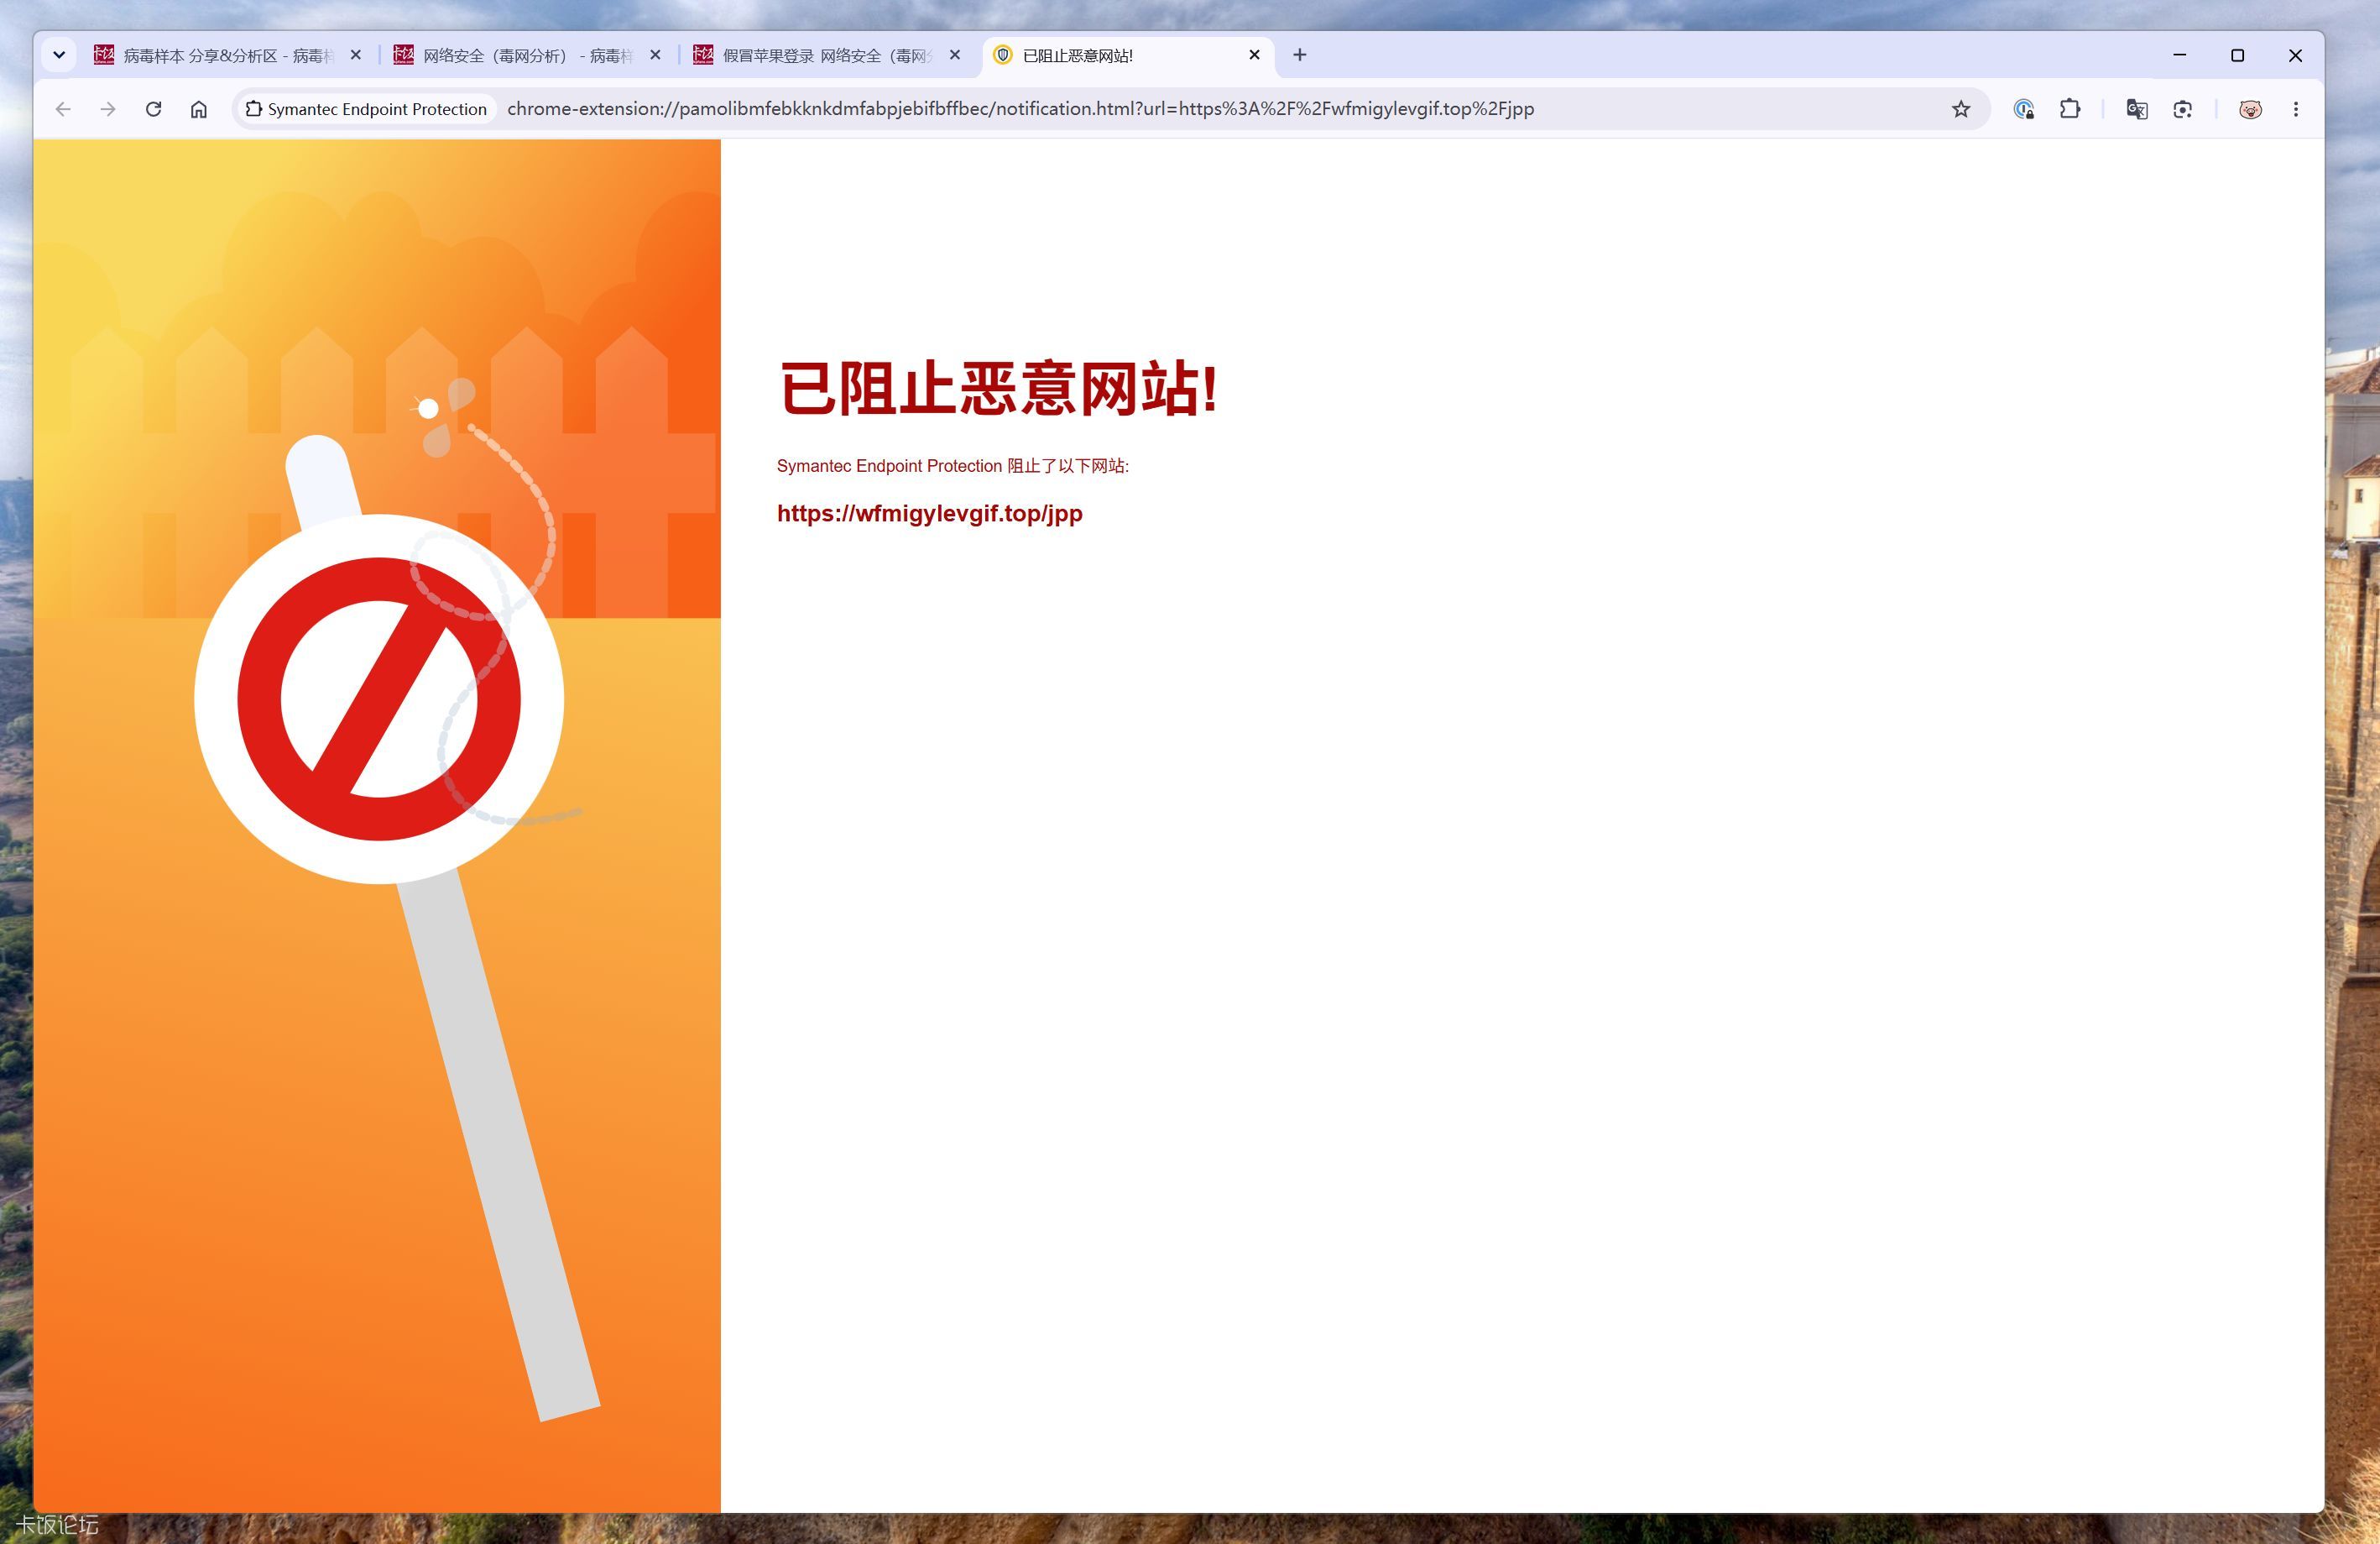2380x1544 pixels.
Task: Open the Extensions puzzle menu
Action: (2070, 109)
